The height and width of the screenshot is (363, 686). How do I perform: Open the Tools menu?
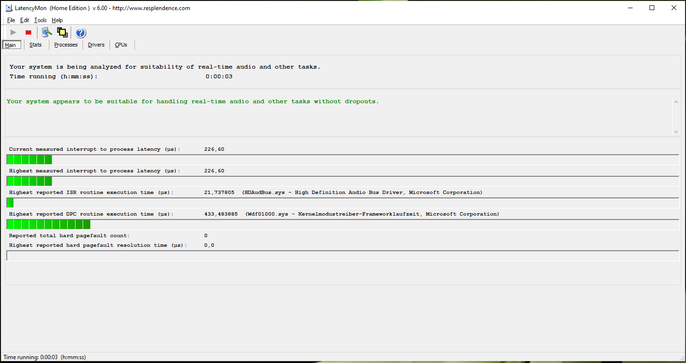pos(40,20)
